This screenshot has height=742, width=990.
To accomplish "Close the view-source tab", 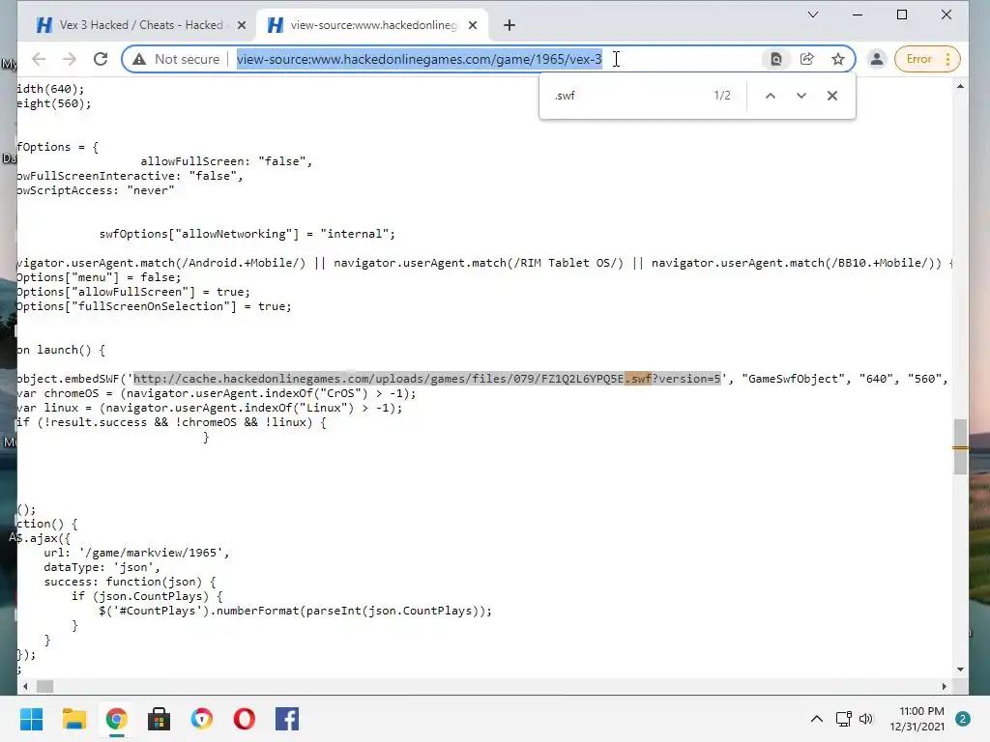I will click(x=472, y=25).
